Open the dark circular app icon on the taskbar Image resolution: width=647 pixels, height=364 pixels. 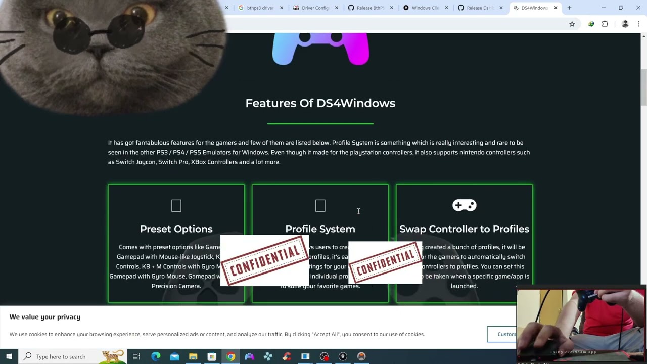tap(343, 356)
